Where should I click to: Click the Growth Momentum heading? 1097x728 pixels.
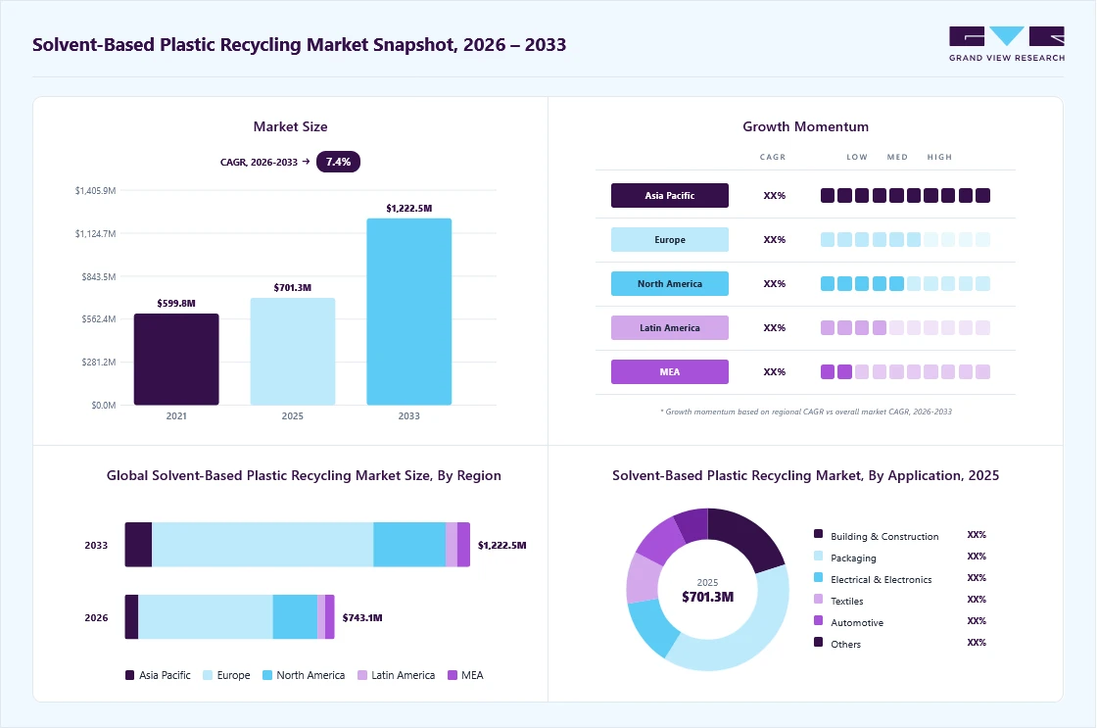point(805,126)
